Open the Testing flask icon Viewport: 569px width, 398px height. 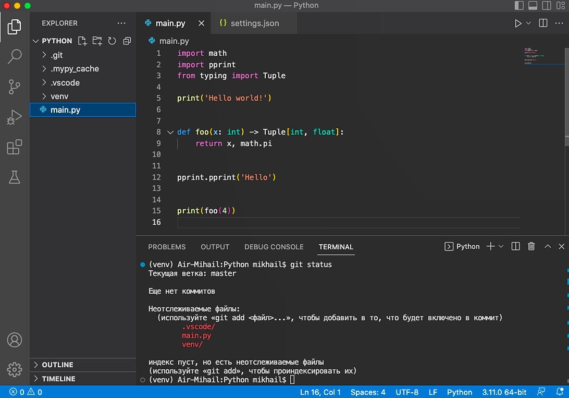pos(15,178)
